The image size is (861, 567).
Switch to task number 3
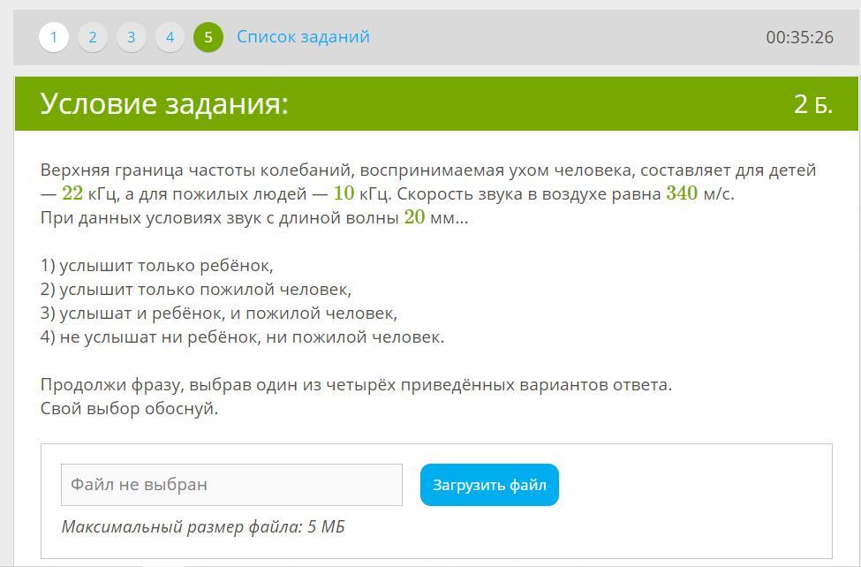(x=132, y=37)
